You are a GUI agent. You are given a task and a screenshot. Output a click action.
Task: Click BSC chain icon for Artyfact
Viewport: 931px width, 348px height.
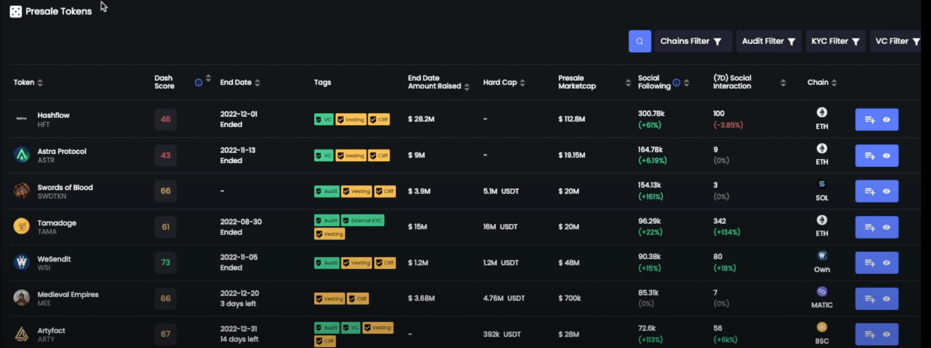coord(822,327)
